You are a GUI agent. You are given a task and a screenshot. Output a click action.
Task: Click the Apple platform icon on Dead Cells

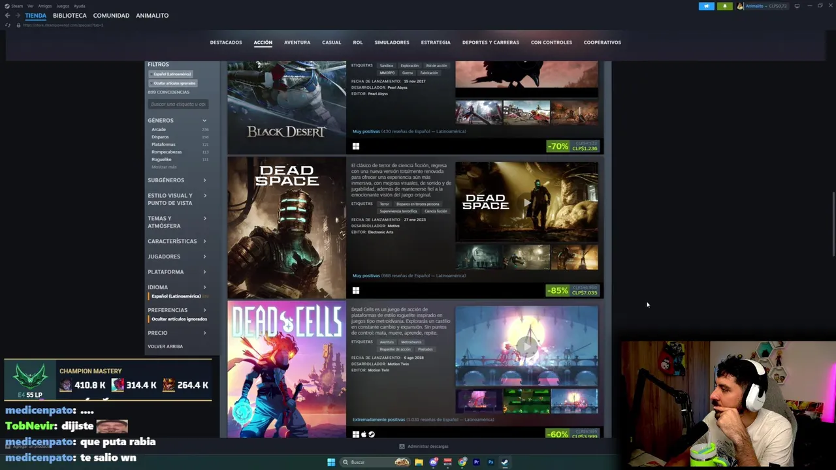pos(364,434)
